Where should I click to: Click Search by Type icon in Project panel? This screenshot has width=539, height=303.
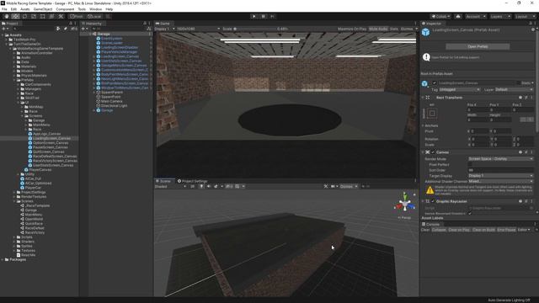[x=58, y=29]
